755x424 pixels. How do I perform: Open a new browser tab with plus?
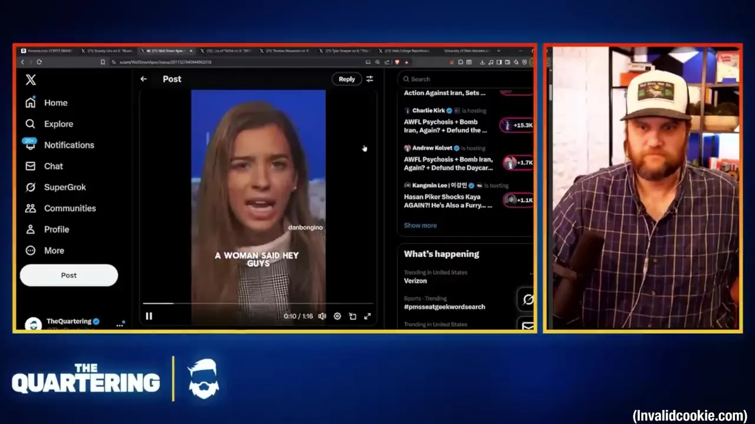click(x=498, y=51)
